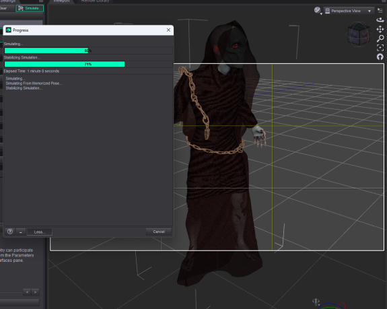
Task: Close the Progress dialog
Action: (168, 30)
